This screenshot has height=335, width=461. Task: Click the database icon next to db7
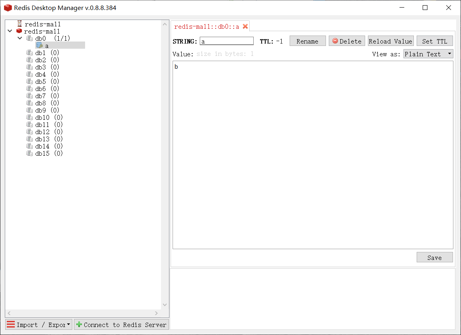coord(30,95)
